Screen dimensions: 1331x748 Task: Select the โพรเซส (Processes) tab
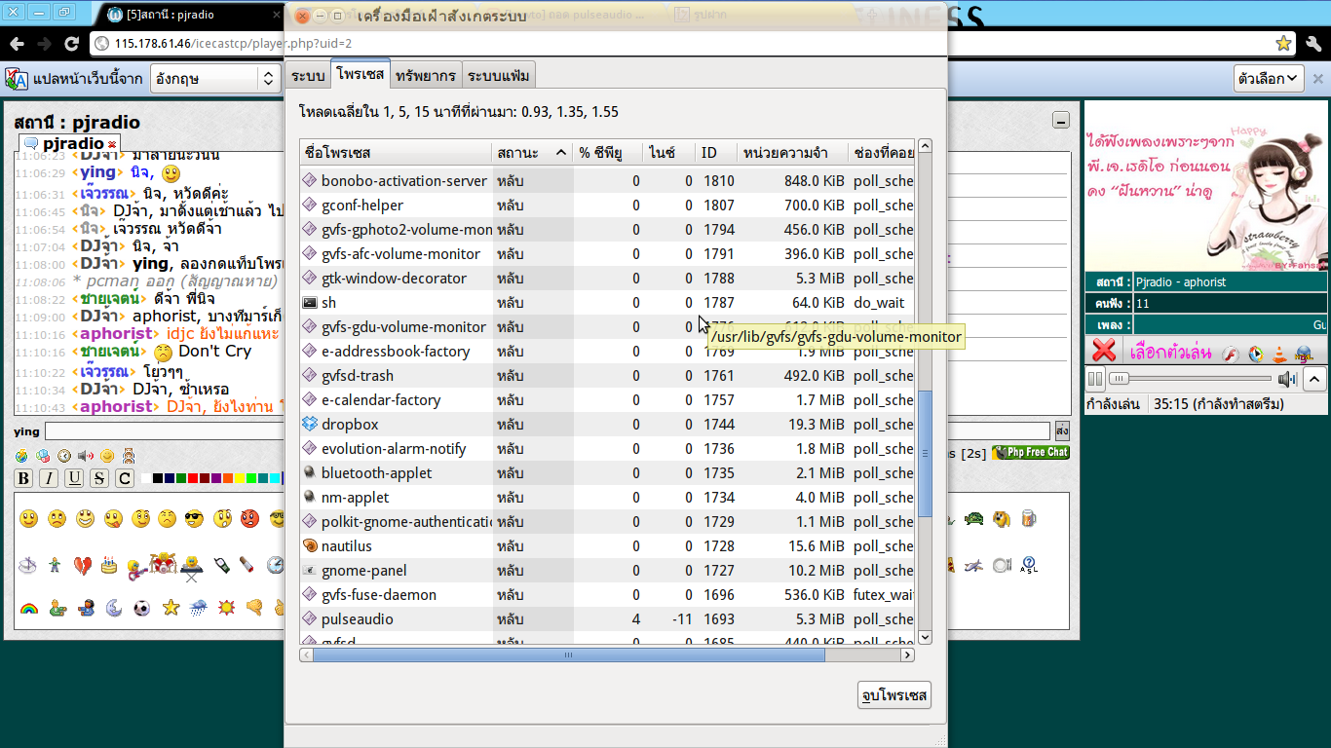[360, 74]
